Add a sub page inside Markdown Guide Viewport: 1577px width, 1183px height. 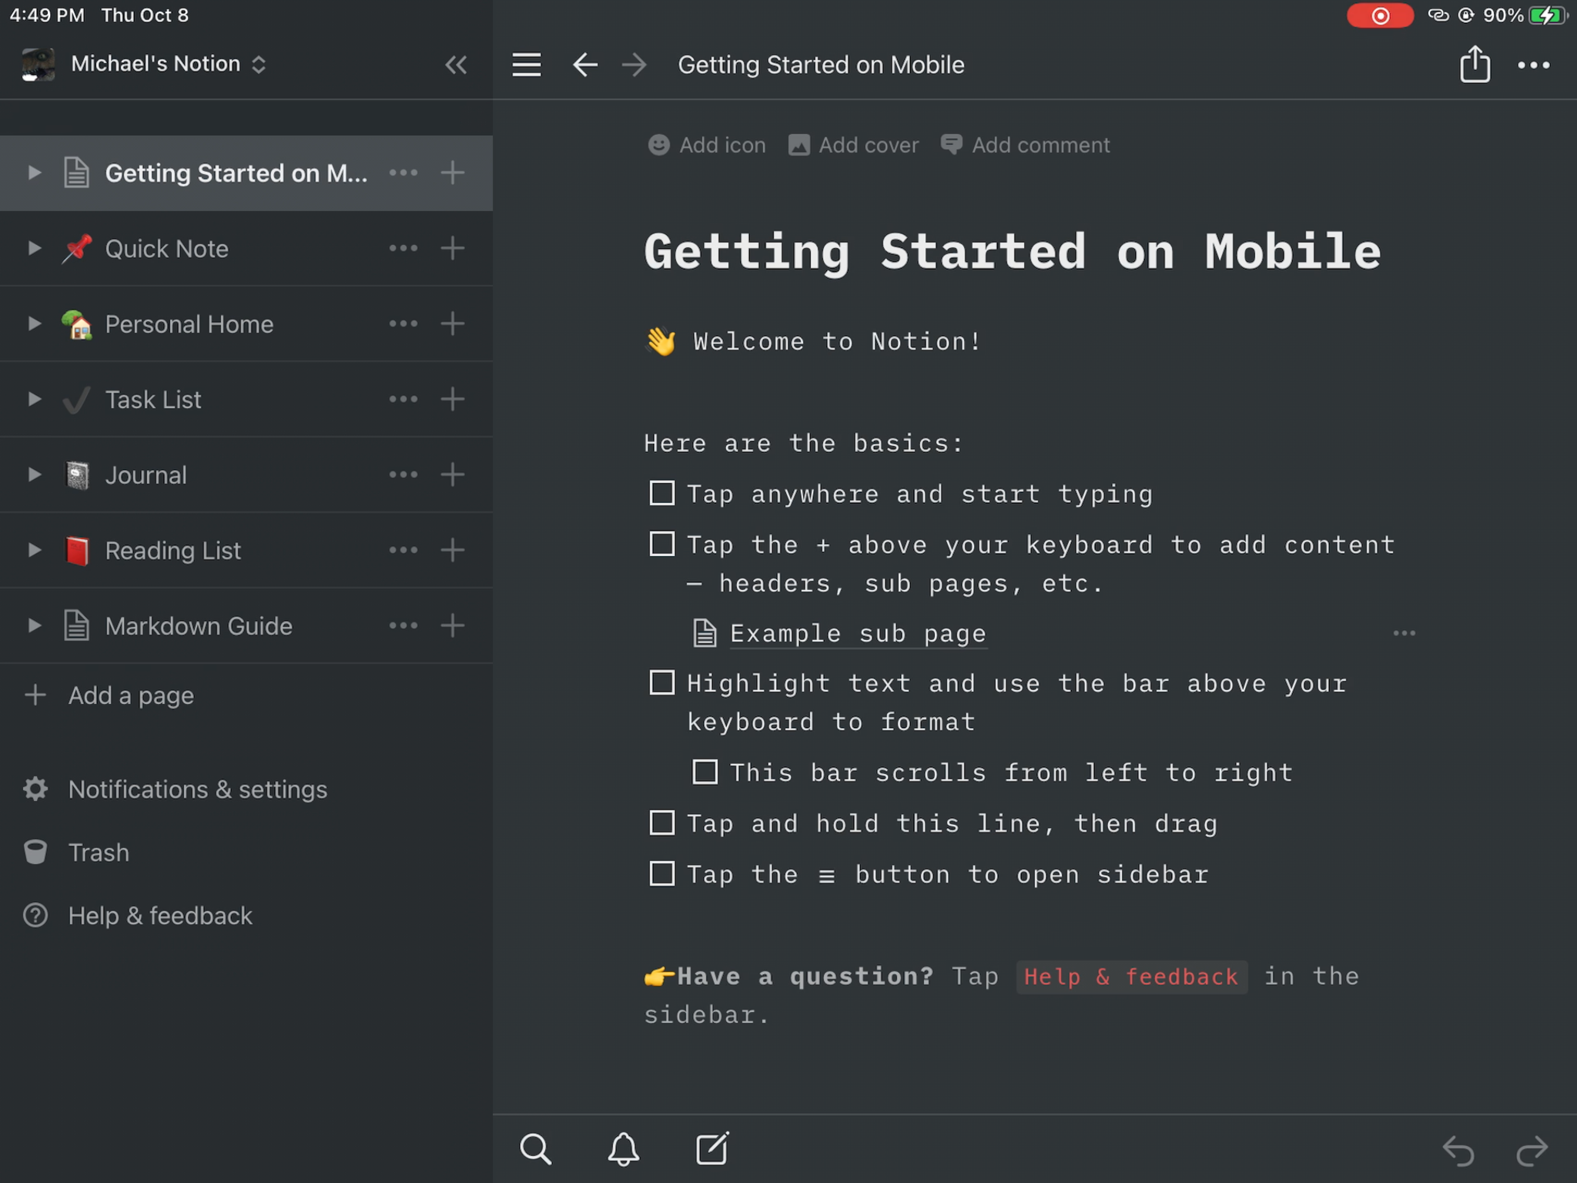453,625
